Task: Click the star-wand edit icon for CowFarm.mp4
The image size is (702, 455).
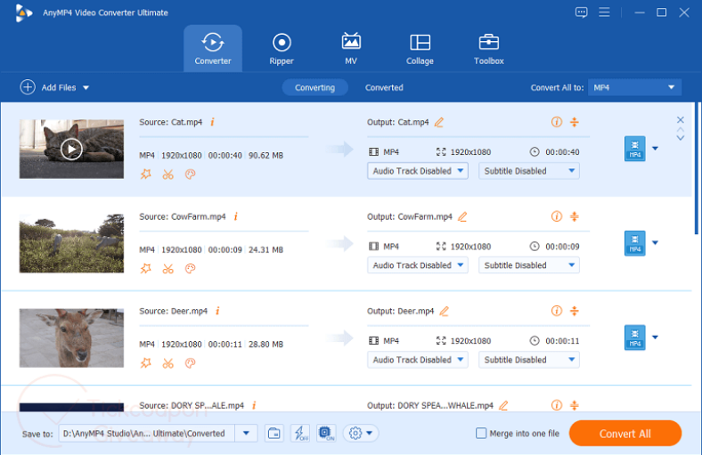Action: 146,269
